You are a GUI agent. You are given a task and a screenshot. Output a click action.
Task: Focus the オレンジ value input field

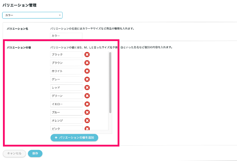pos(66,121)
